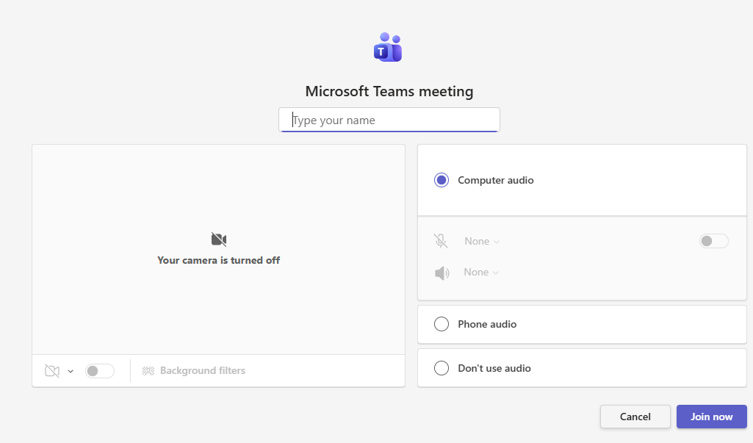Screen dimensions: 753x443
Task: Click the 'Your camera is turned off' text
Action: tap(218, 260)
